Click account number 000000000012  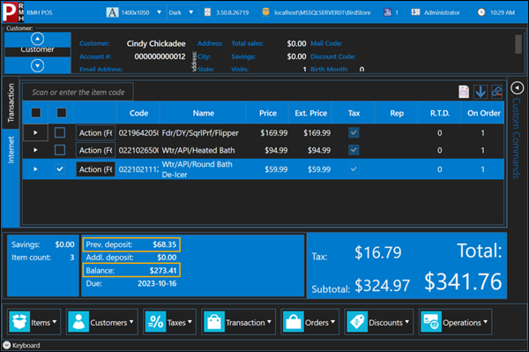tap(160, 56)
